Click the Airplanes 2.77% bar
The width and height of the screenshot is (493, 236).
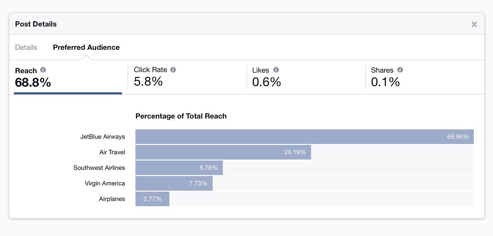pyautogui.click(x=152, y=199)
